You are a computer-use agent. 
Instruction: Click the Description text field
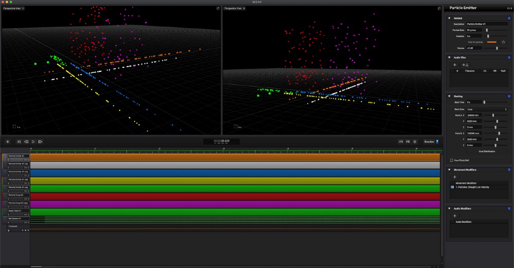(x=487, y=24)
